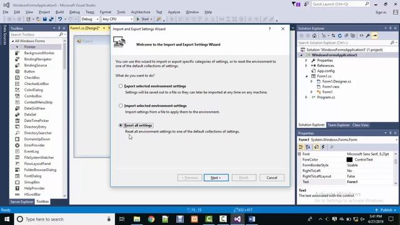Click Sync with Active Document icon
The image size is (400, 225).
[333, 36]
